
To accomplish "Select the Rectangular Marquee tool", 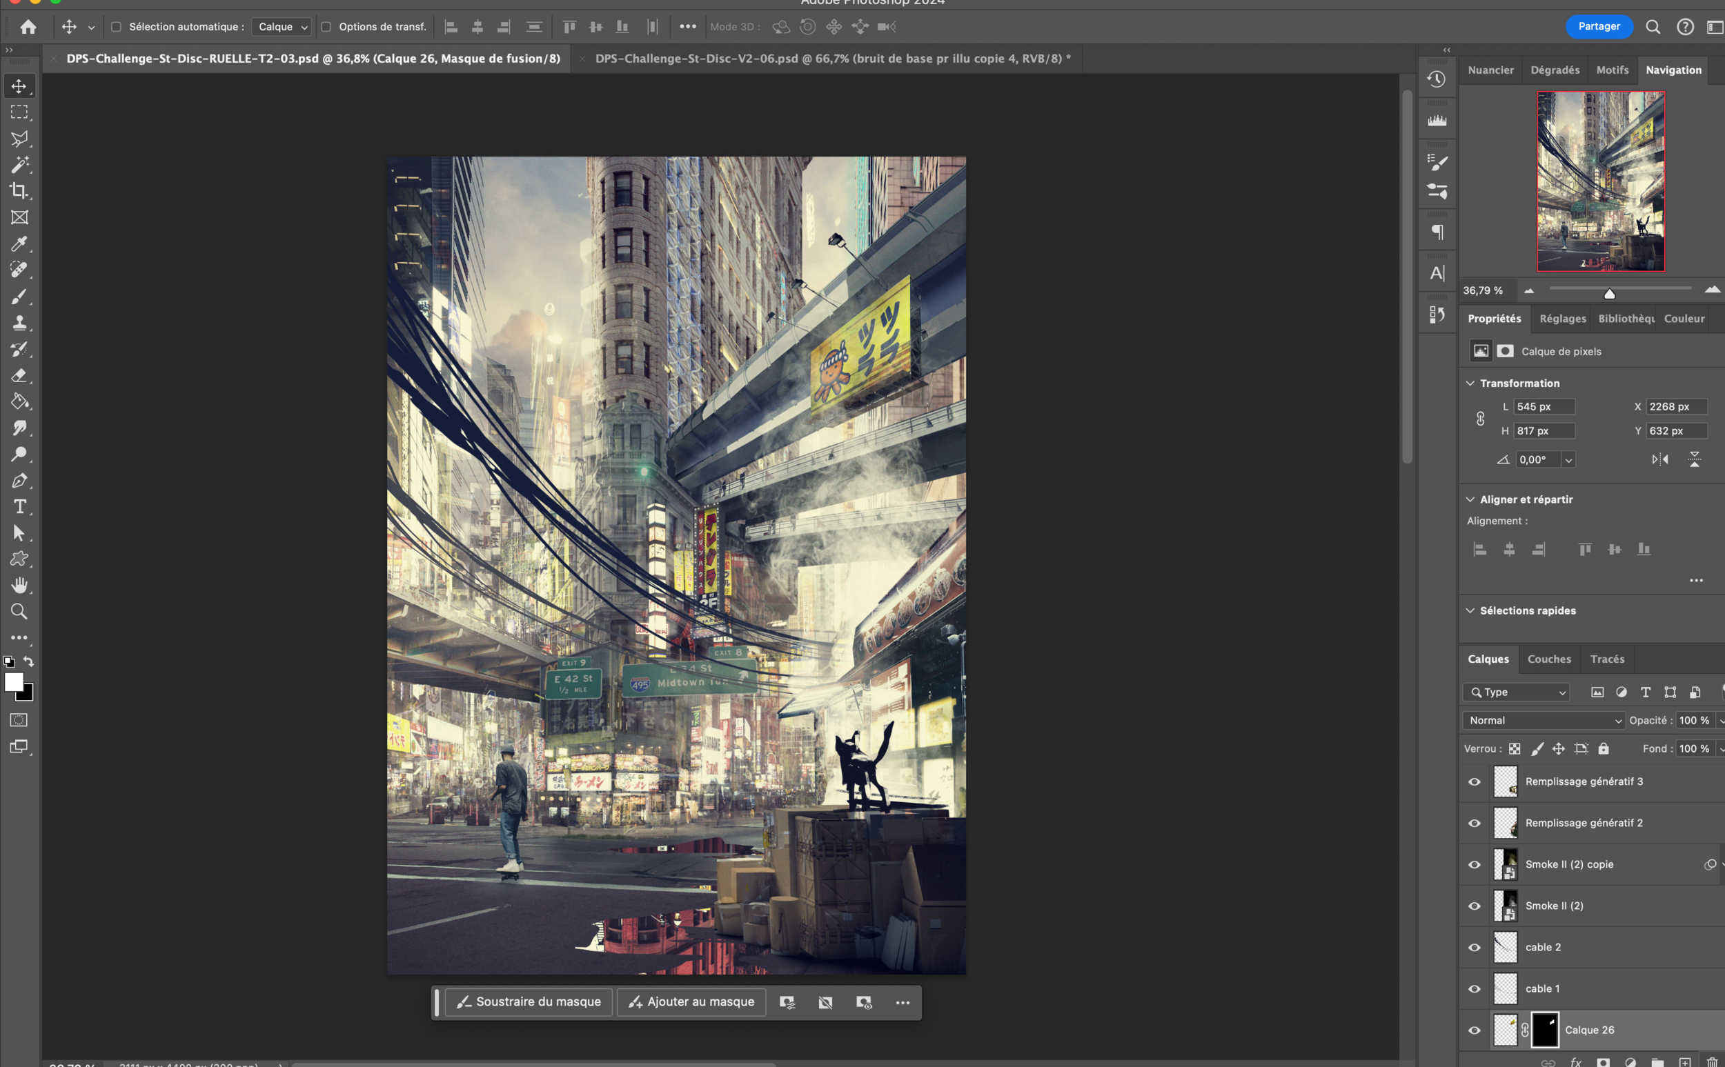I will [19, 112].
